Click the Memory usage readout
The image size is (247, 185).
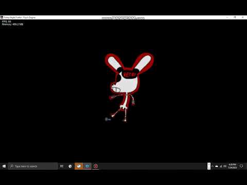12,24
